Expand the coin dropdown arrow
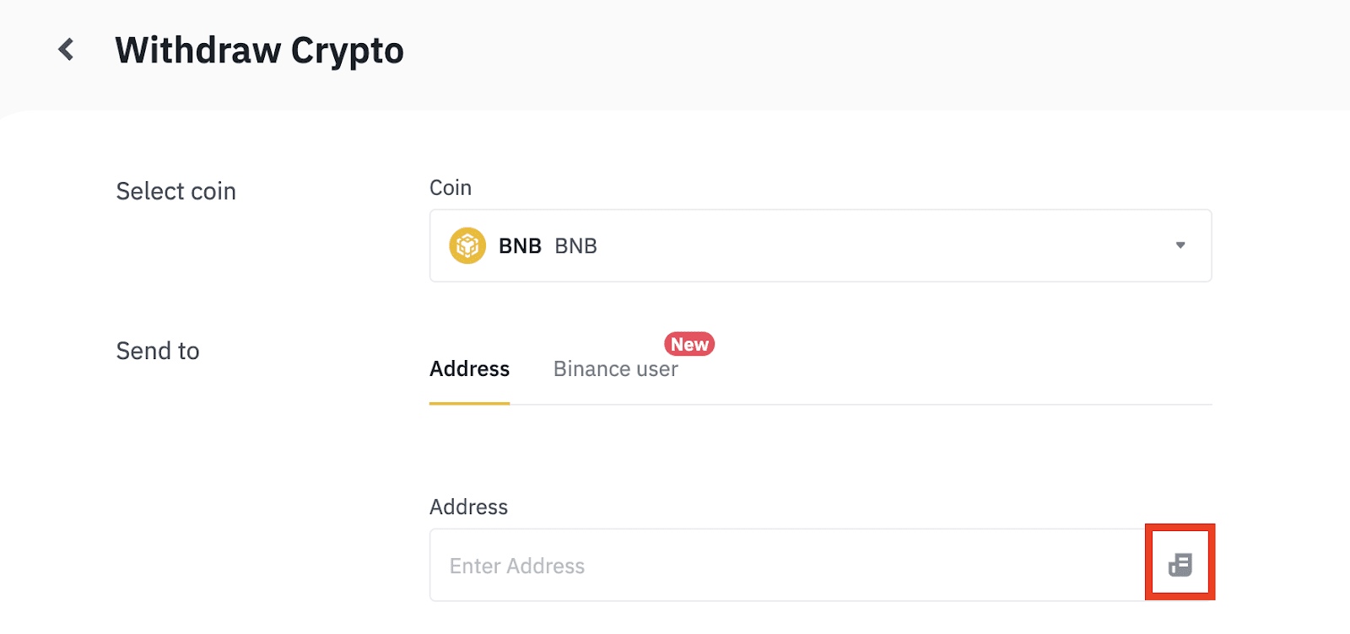The image size is (1350, 634). (x=1180, y=245)
